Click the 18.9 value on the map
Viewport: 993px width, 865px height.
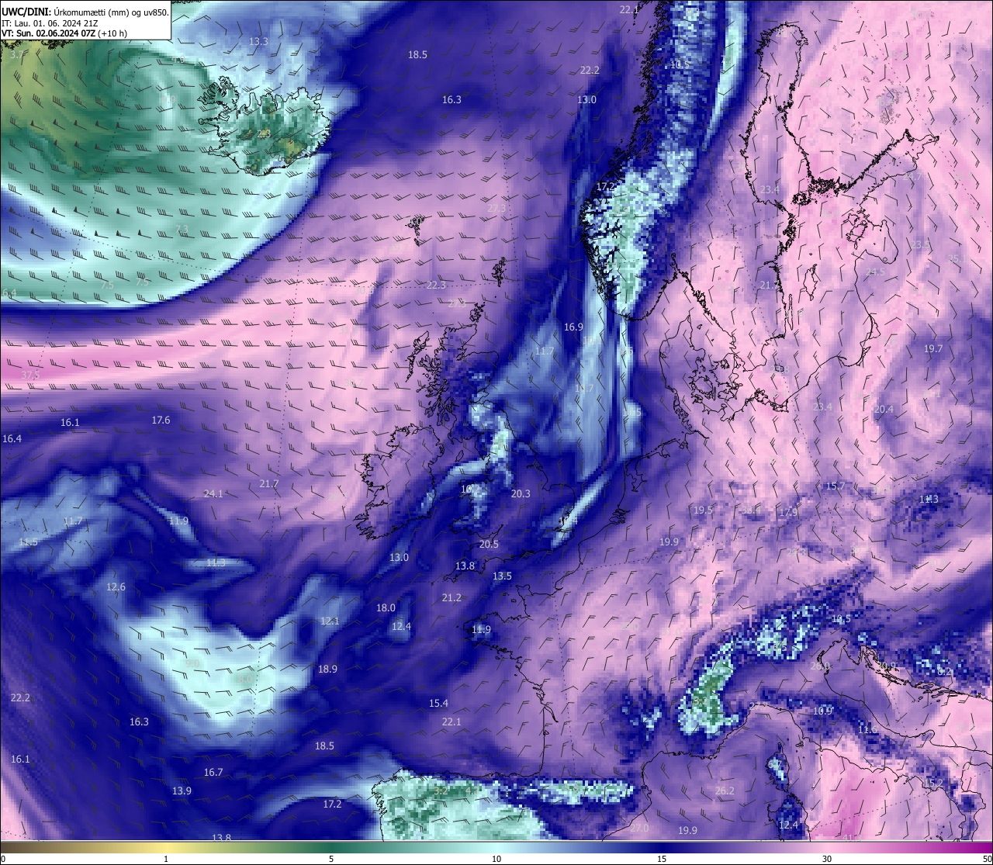click(x=327, y=669)
